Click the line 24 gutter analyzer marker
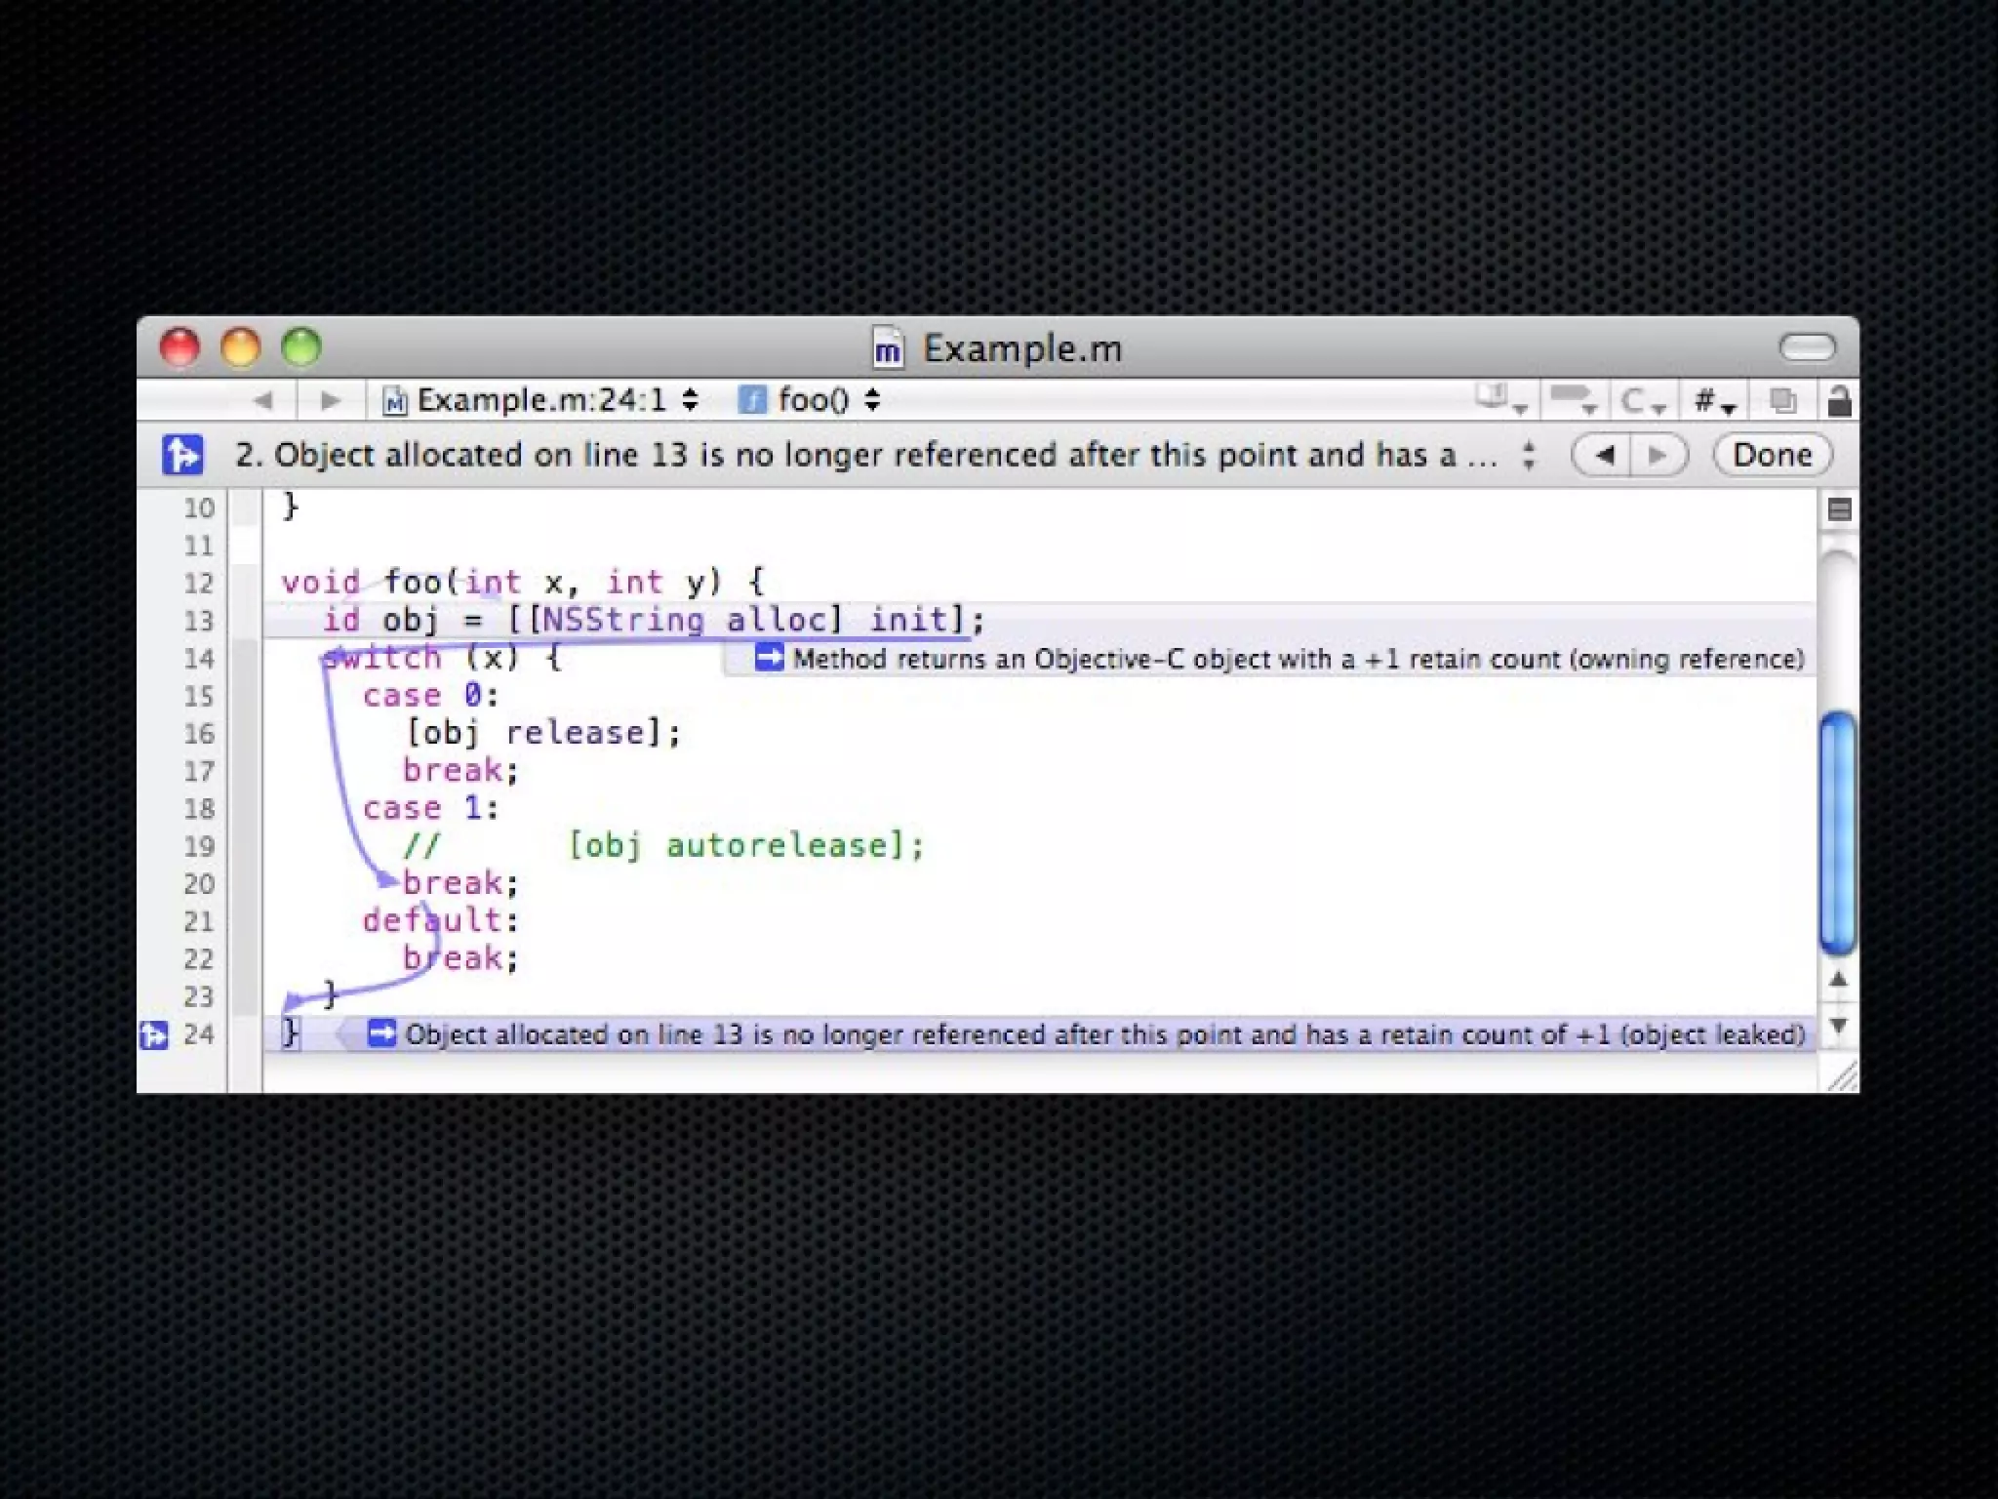The width and height of the screenshot is (1998, 1499). pos(154,1034)
